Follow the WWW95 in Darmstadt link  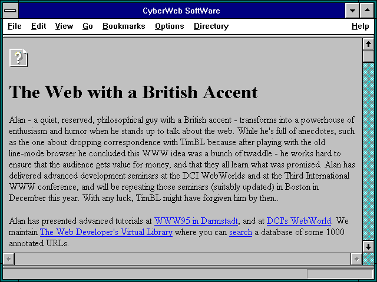click(196, 221)
